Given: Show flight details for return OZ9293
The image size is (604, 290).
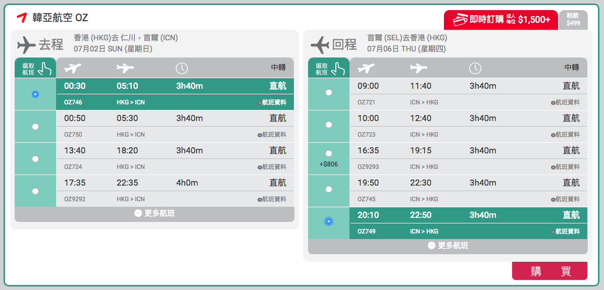Looking at the screenshot, I should [566, 167].
